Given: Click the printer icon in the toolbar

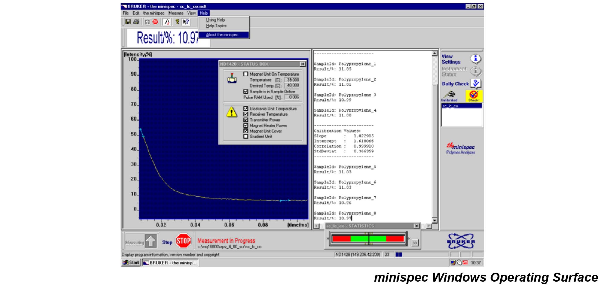Looking at the screenshot, I should (x=136, y=22).
